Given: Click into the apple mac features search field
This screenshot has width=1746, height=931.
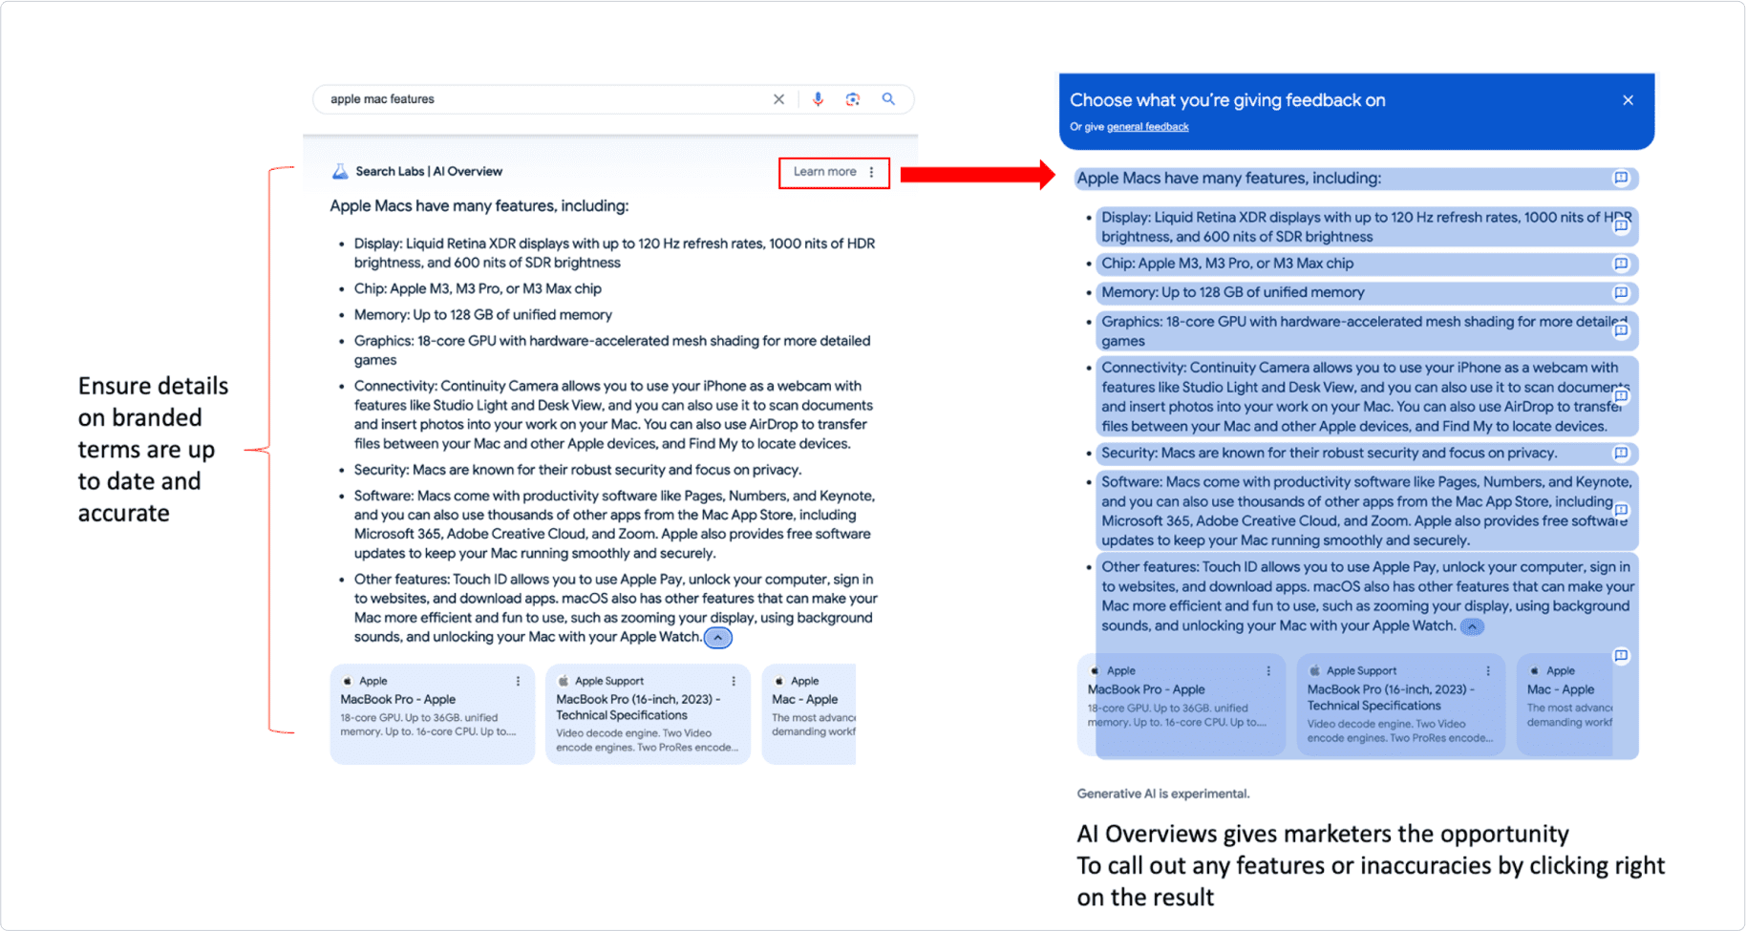Looking at the screenshot, I should pyautogui.click(x=544, y=99).
